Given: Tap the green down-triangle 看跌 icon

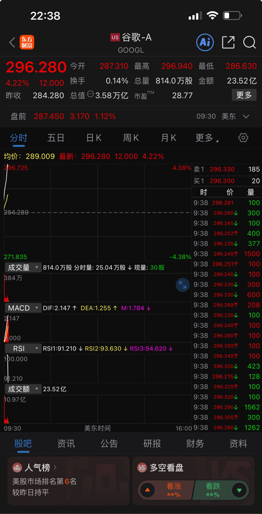Looking at the screenshot, I should 239,490.
